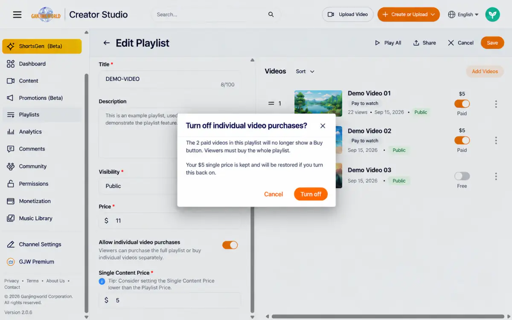Toggle Paid switch for Demo Video 01
This screenshot has height=320, width=512.
(462, 104)
